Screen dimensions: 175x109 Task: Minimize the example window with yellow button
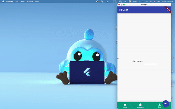coord(122,5)
